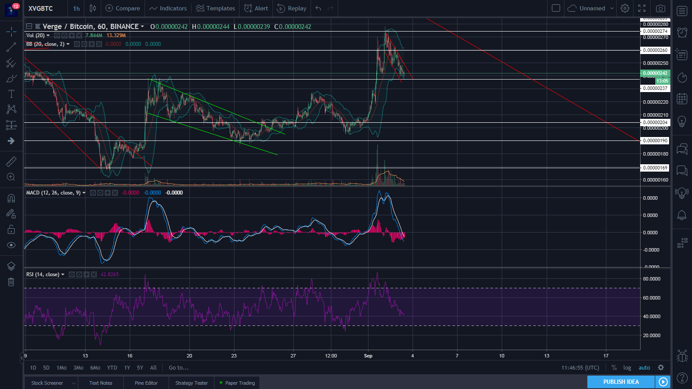Create an Alert from top toolbar
The width and height of the screenshot is (692, 389).
coord(256,8)
